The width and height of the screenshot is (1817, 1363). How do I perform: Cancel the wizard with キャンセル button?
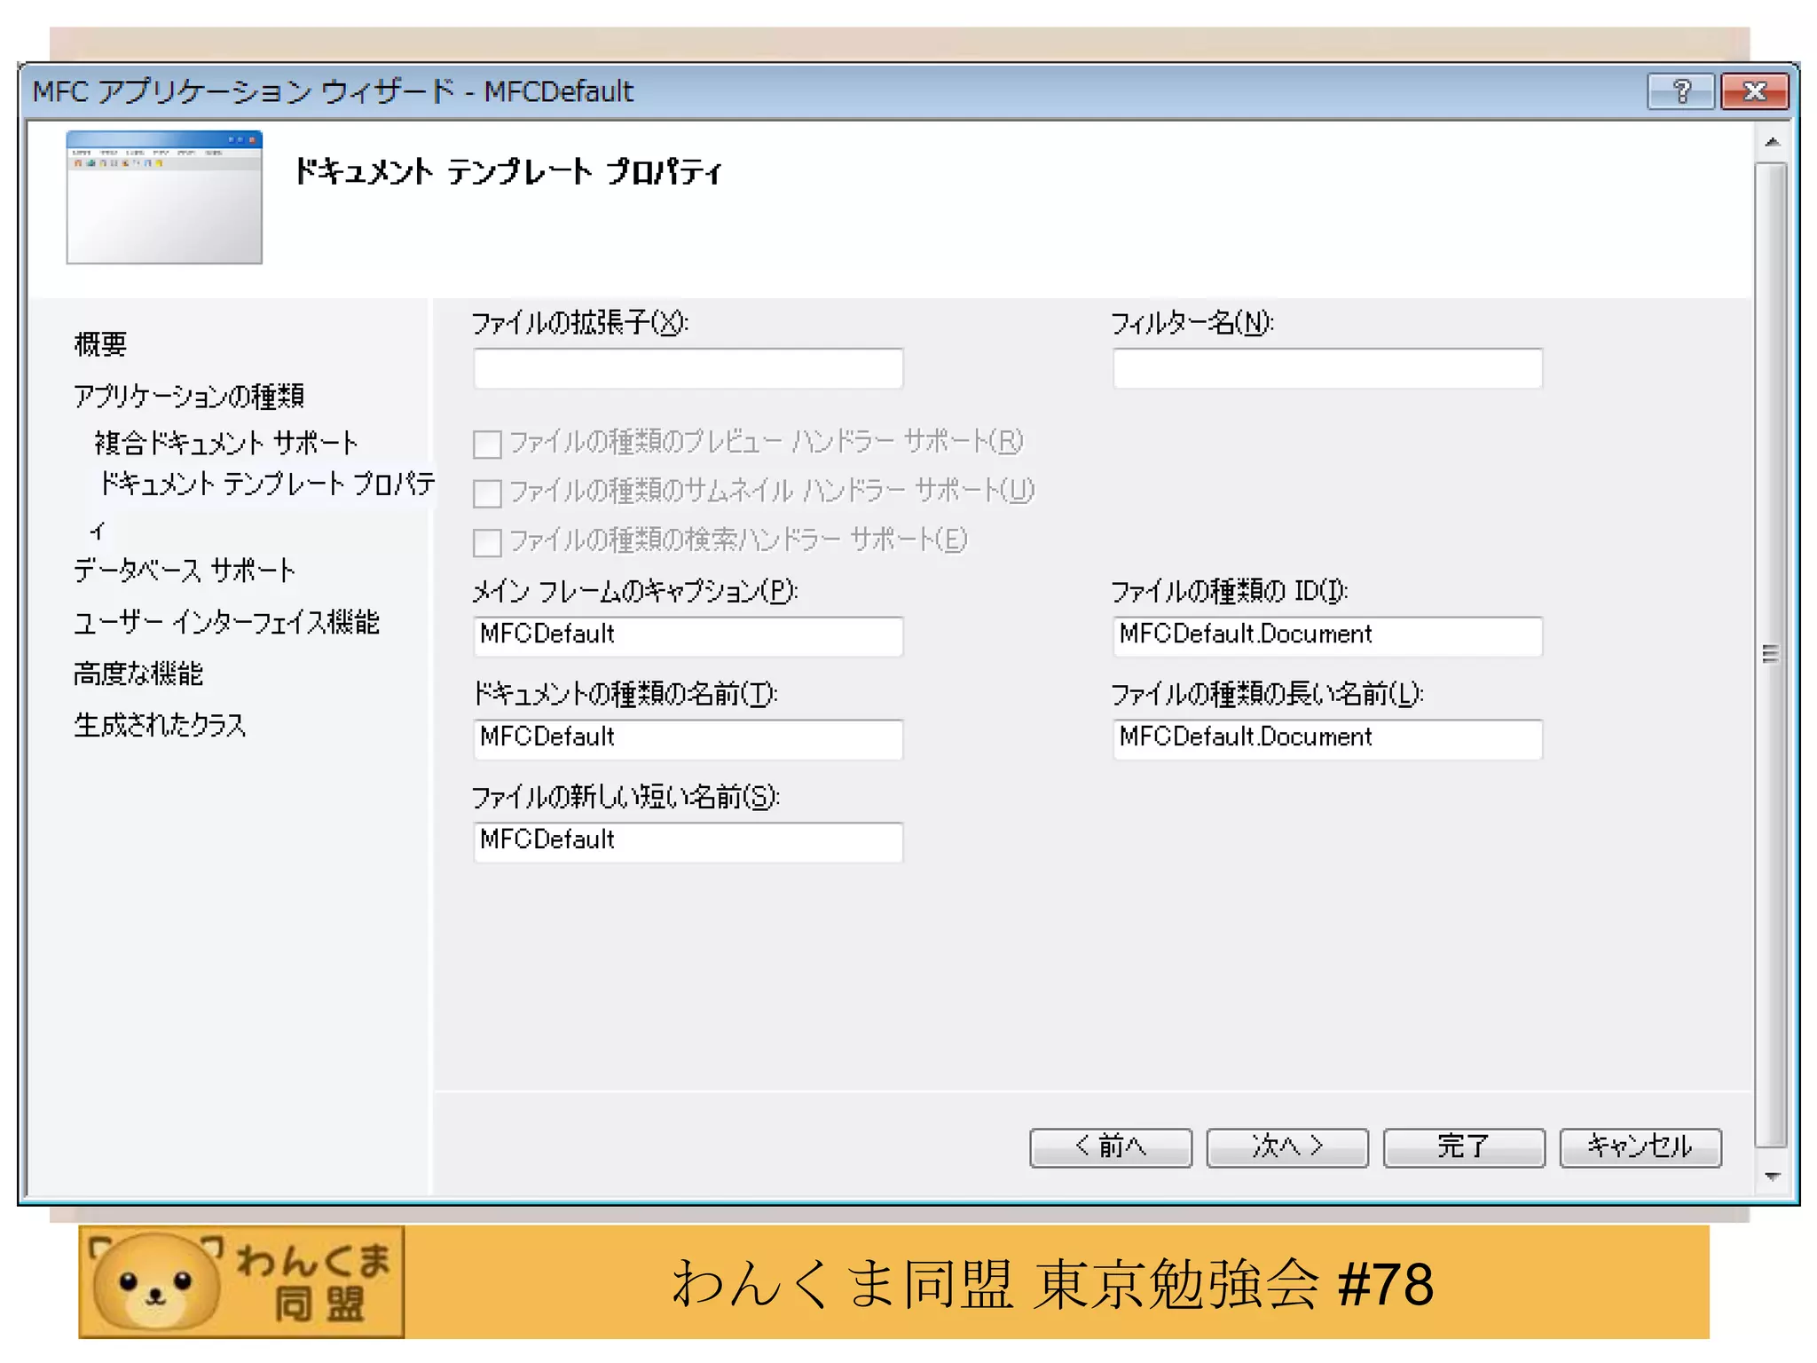[x=1640, y=1147]
